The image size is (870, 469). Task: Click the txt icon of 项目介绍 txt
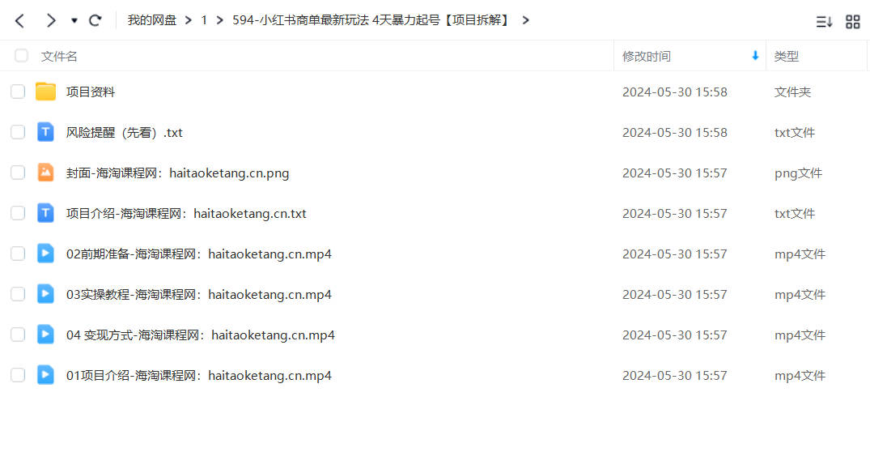pyautogui.click(x=45, y=213)
